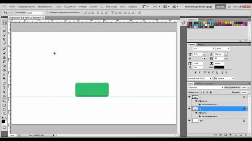Viewport: 252px width, 141px height.
Task: Select the Path Selection tool
Action: point(4,92)
